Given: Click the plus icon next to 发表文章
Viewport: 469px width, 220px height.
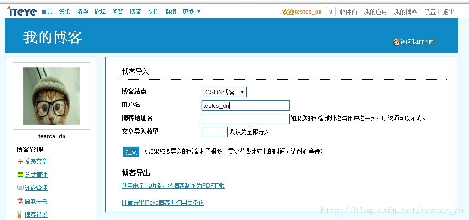Looking at the screenshot, I should [21, 161].
